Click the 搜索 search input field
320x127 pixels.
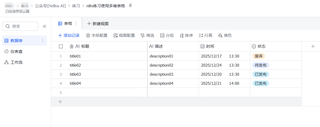pyautogui.click(x=20, y=26)
